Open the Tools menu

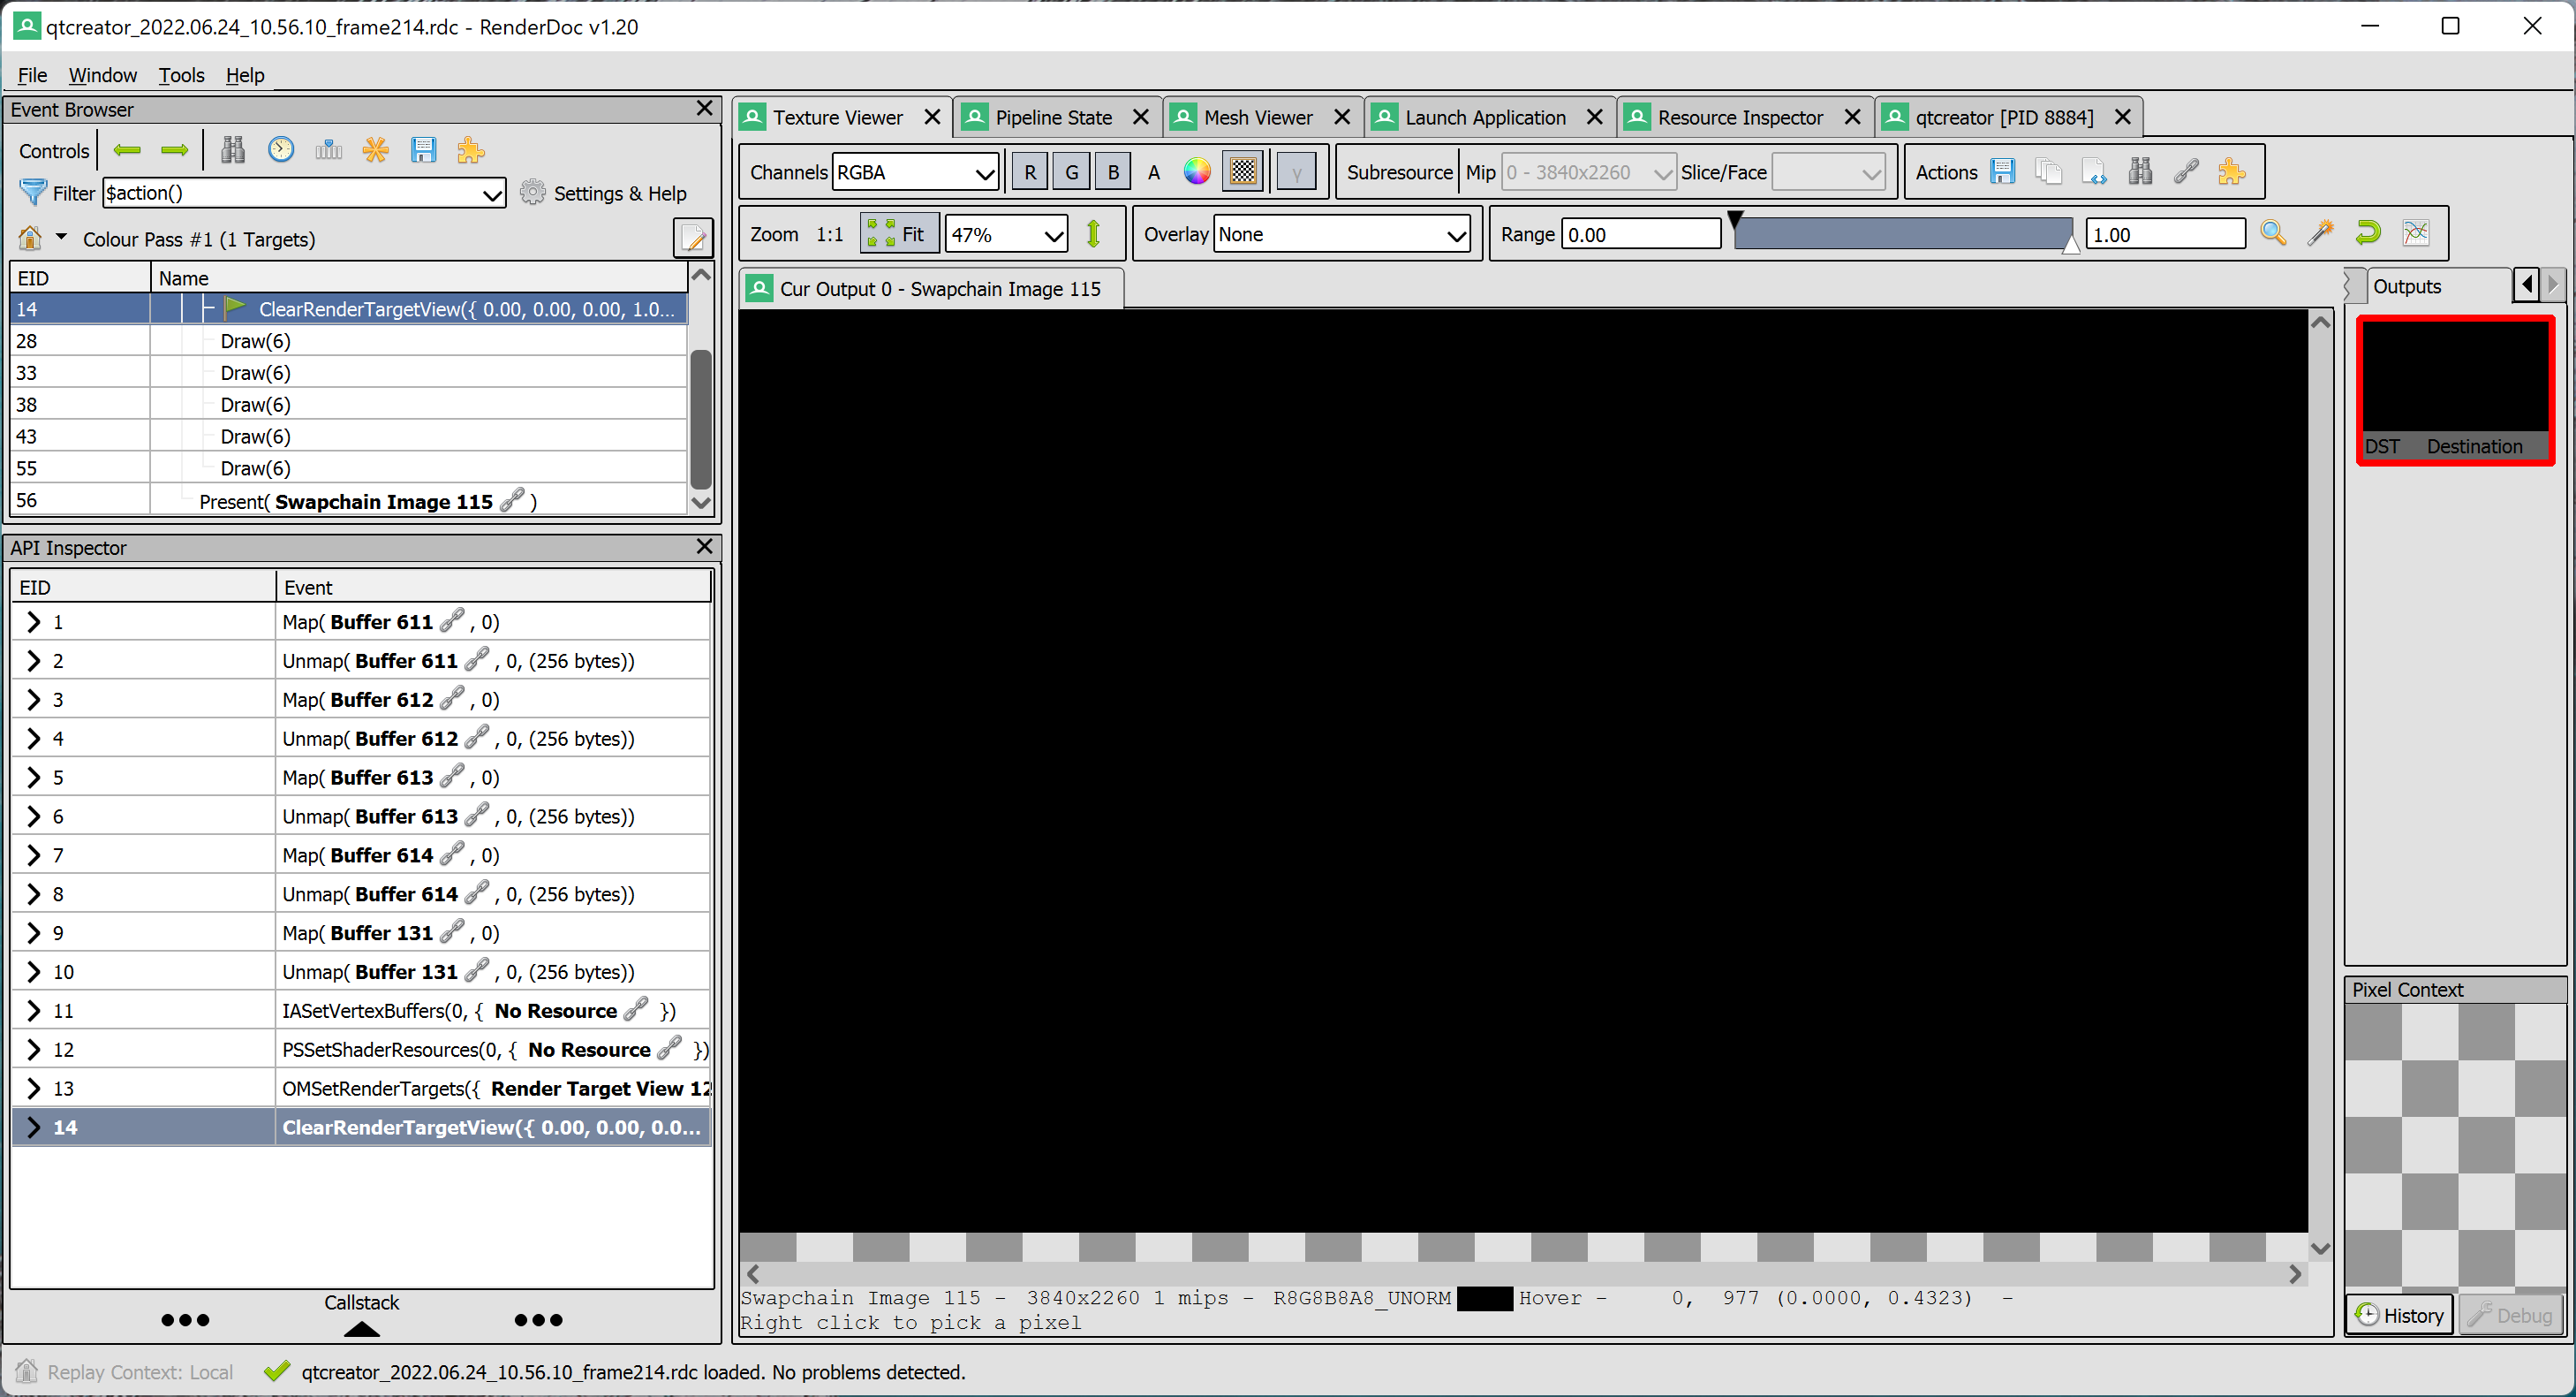(x=181, y=74)
